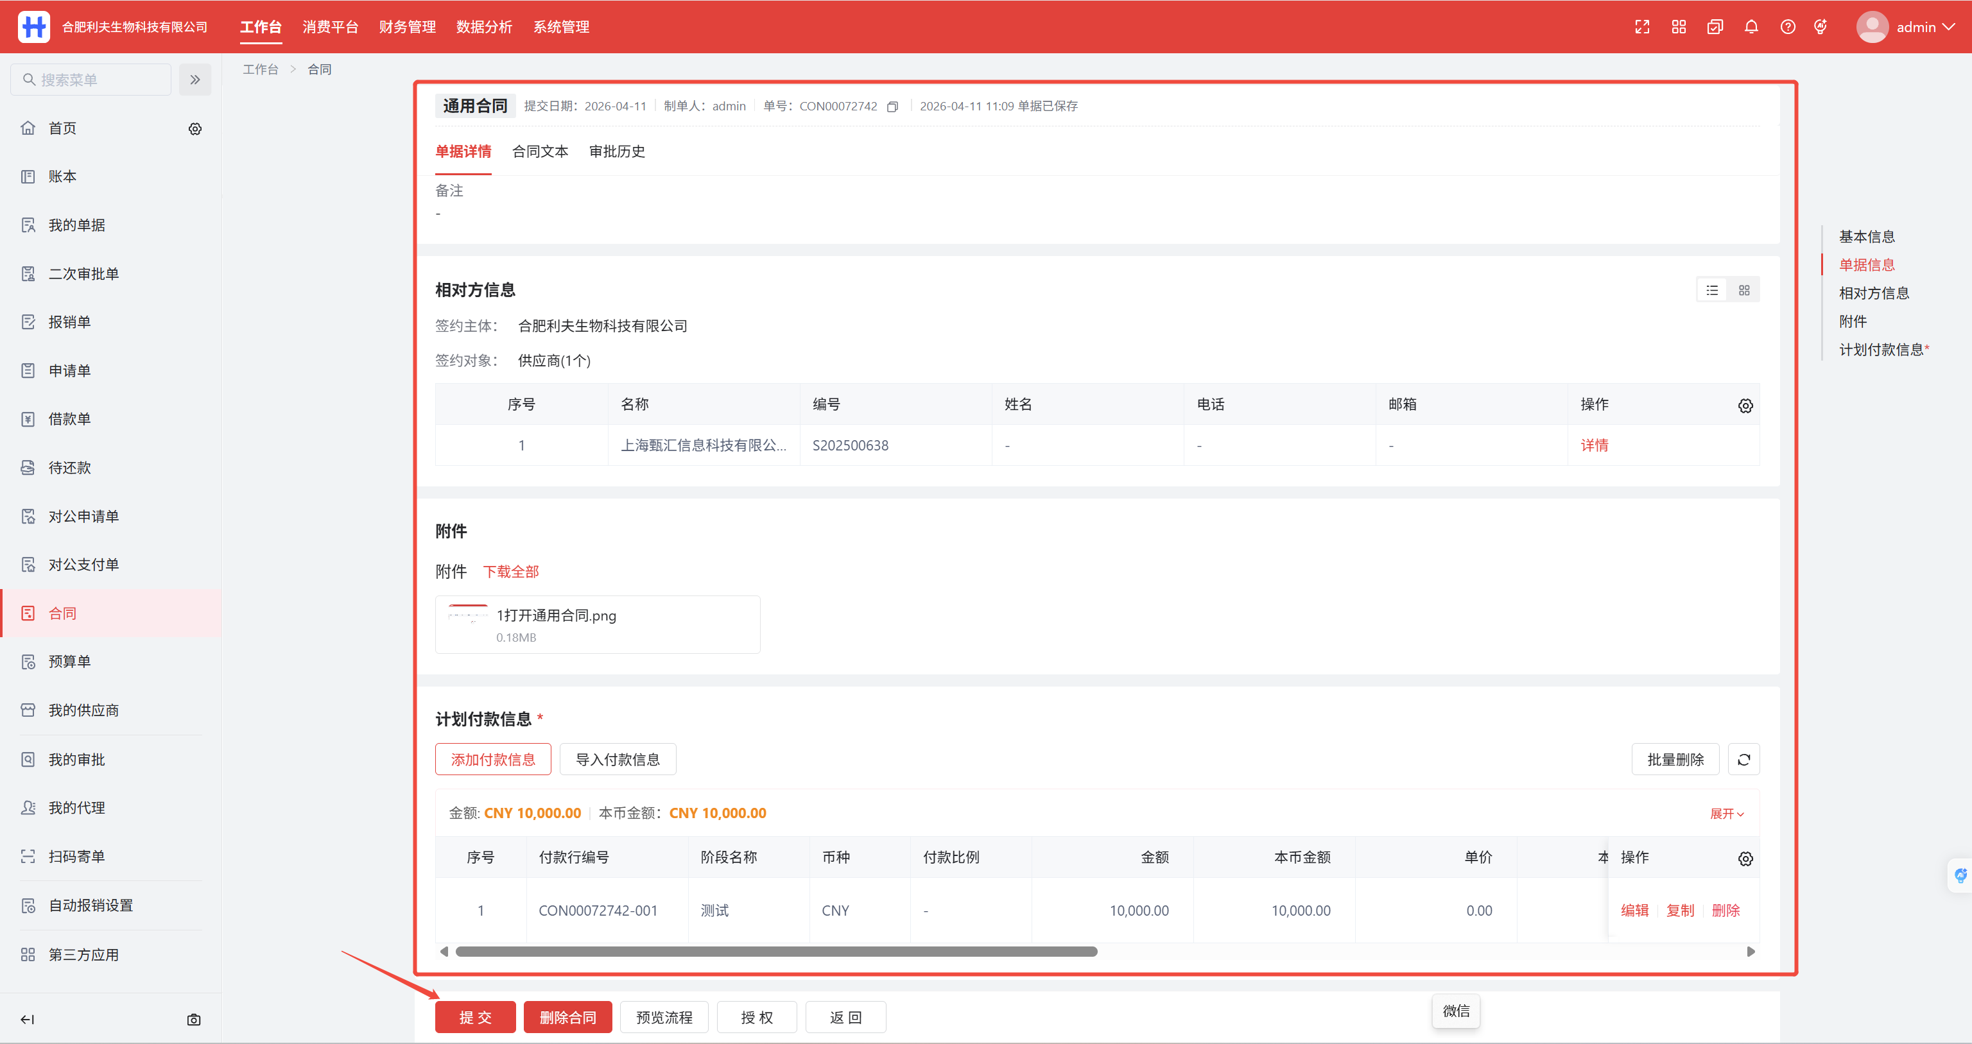Screen dimensions: 1972x1044
Task: Click the 搜索菜单 search field
Action: click(92, 80)
